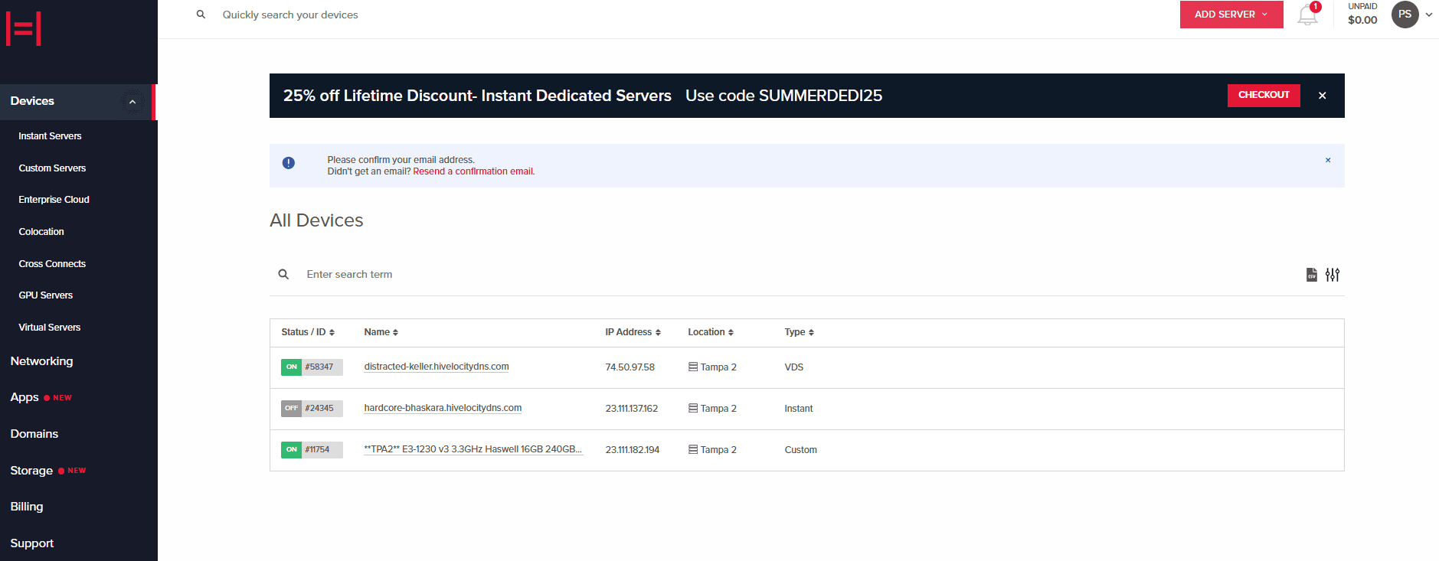Click the ON status badge for #11754
The image size is (1439, 561).
pos(291,450)
